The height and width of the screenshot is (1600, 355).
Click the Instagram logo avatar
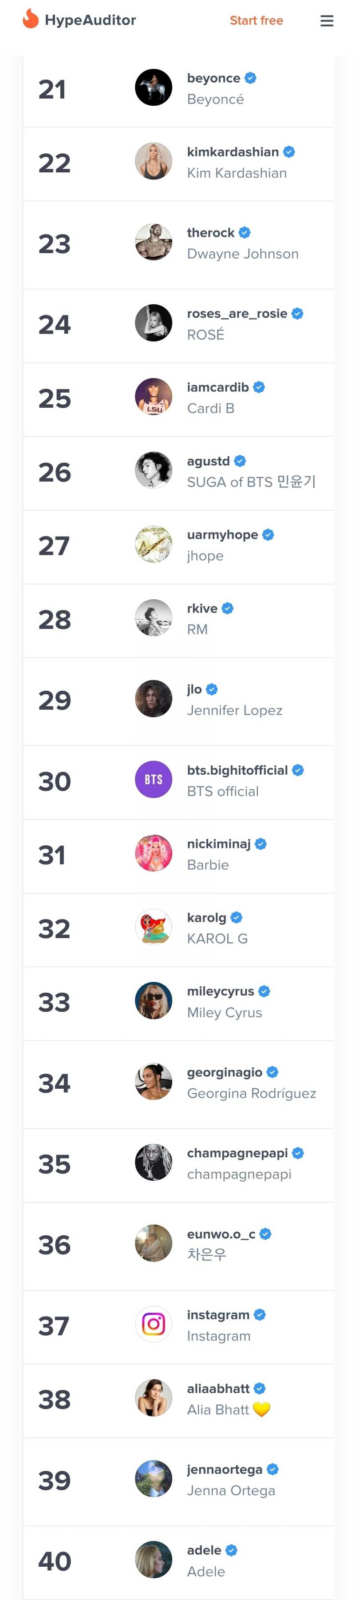153,1324
